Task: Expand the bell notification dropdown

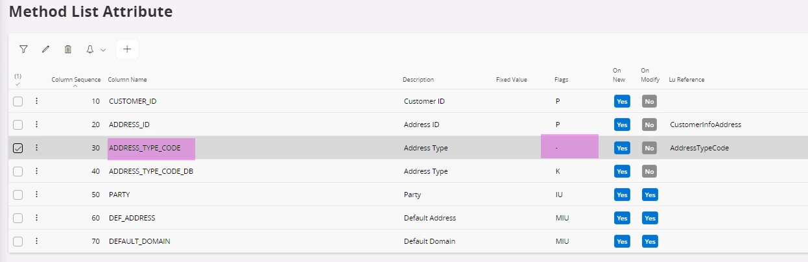Action: click(x=95, y=49)
